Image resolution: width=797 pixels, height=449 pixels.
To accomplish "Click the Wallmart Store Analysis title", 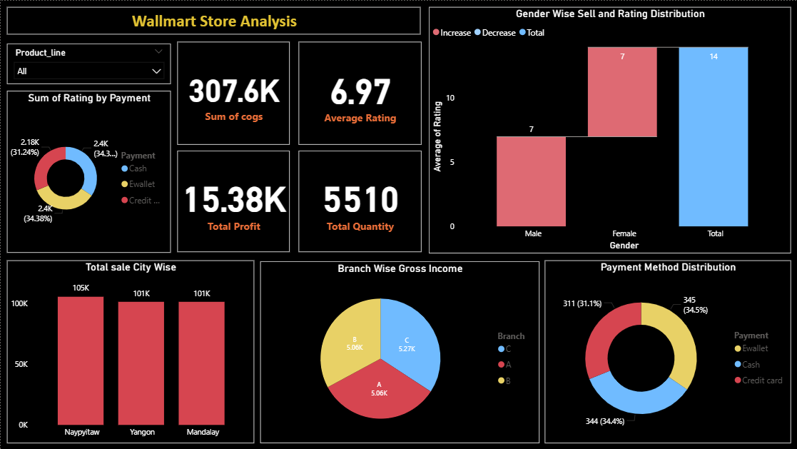I will click(214, 21).
